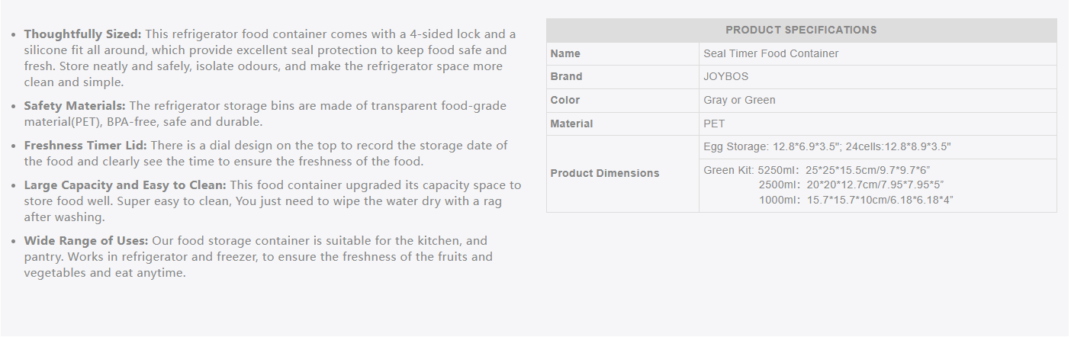Image resolution: width=1071 pixels, height=337 pixels.
Task: Click the Wide Range of Uses heading
Action: point(86,240)
